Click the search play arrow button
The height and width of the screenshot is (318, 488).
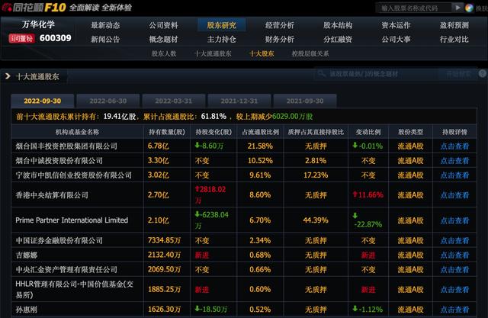click(457, 8)
